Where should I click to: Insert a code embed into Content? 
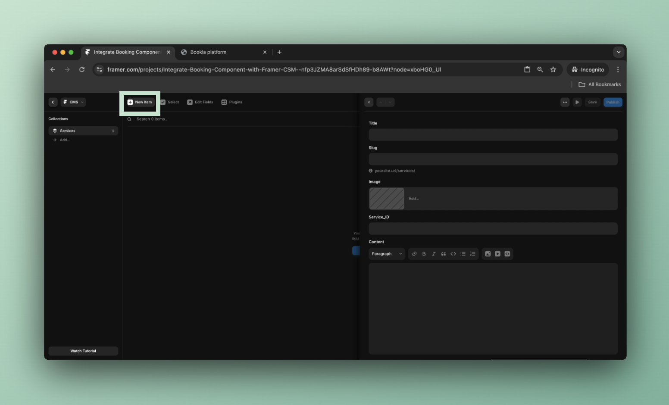(507, 254)
